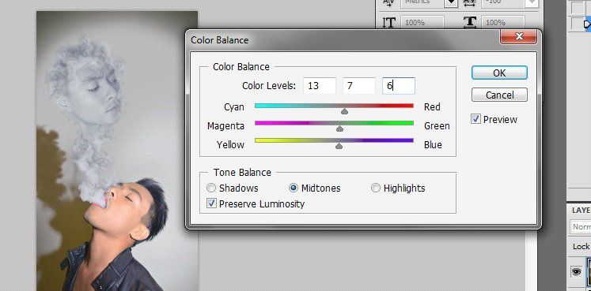
Task: Select the Highlights tone balance option
Action: coord(375,188)
